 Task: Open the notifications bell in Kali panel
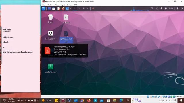pyautogui.click(x=161, y=9)
